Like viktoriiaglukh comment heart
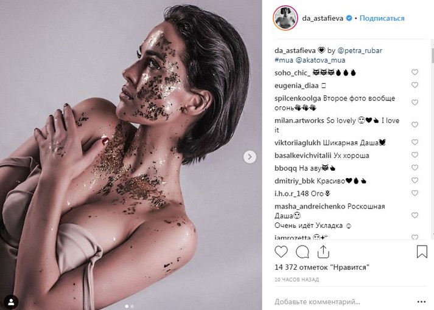This screenshot has width=434, height=310. pos(415,142)
